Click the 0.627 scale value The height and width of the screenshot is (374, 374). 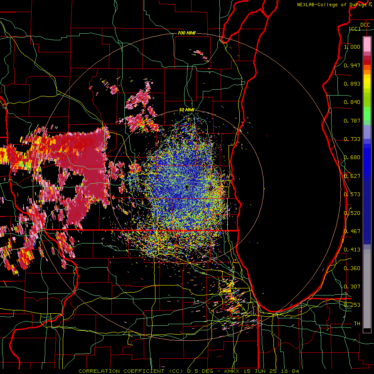pos(352,176)
